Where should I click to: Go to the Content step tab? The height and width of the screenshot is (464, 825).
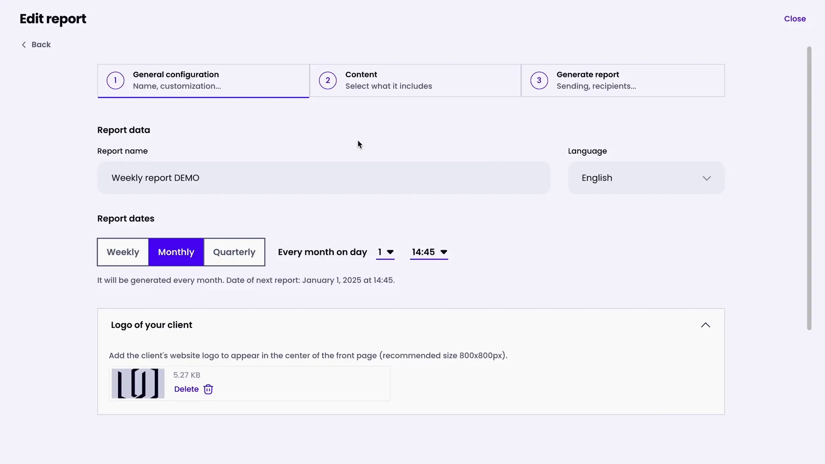coord(415,81)
